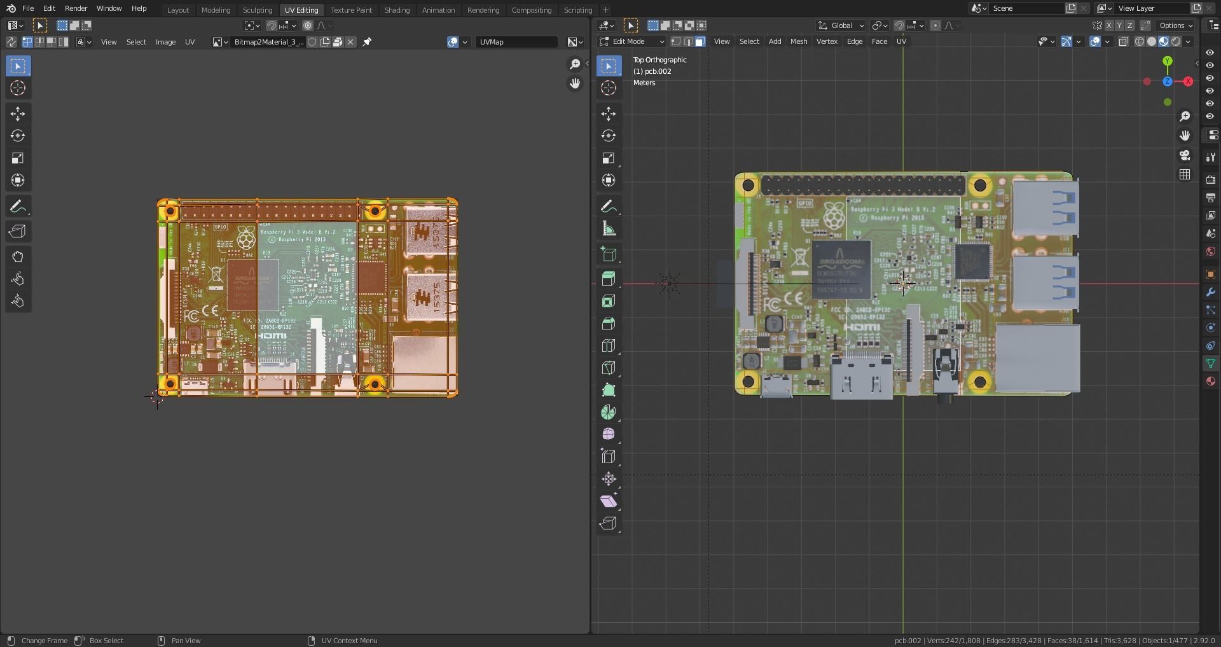Open the Edit Mode dropdown
1221x647 pixels.
click(631, 41)
